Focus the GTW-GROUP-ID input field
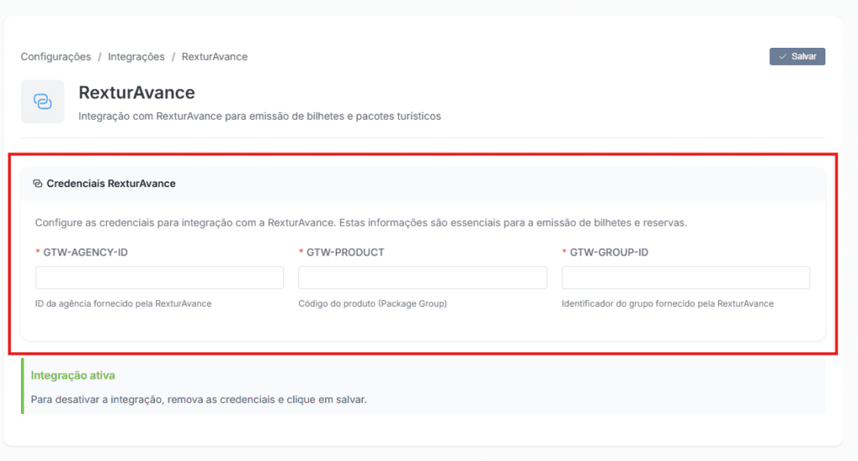Image resolution: width=858 pixels, height=461 pixels. point(685,277)
